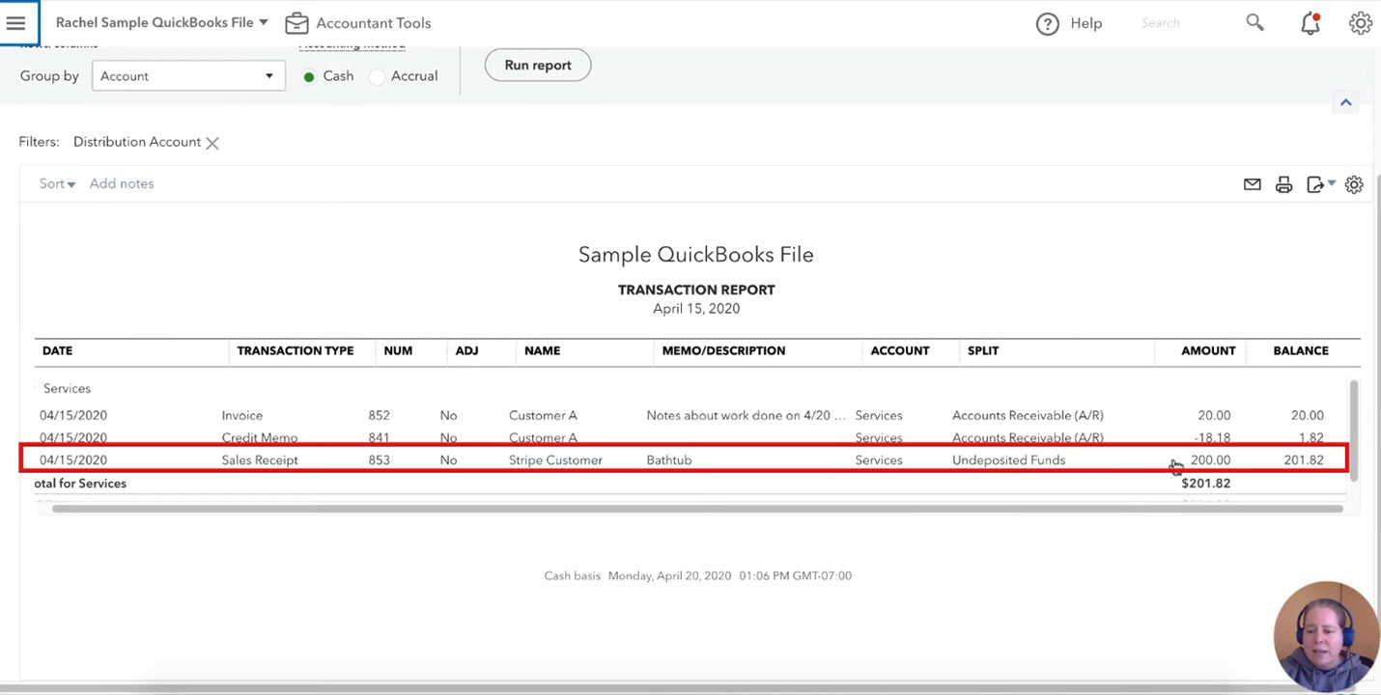This screenshot has width=1381, height=695.
Task: Open the hamburger navigation menu
Action: [x=16, y=23]
